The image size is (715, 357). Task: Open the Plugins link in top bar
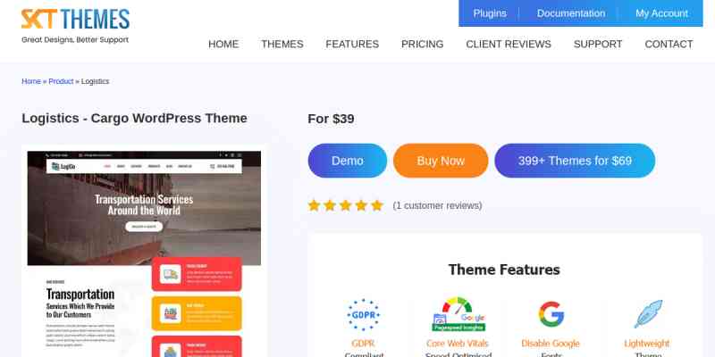tap(490, 13)
